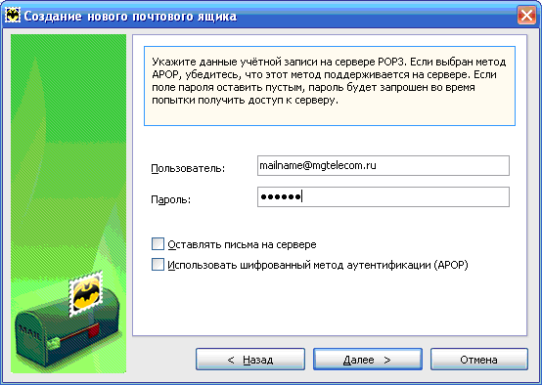Click the green latch on the mailbox
This screenshot has height=385, width=542.
point(53,343)
